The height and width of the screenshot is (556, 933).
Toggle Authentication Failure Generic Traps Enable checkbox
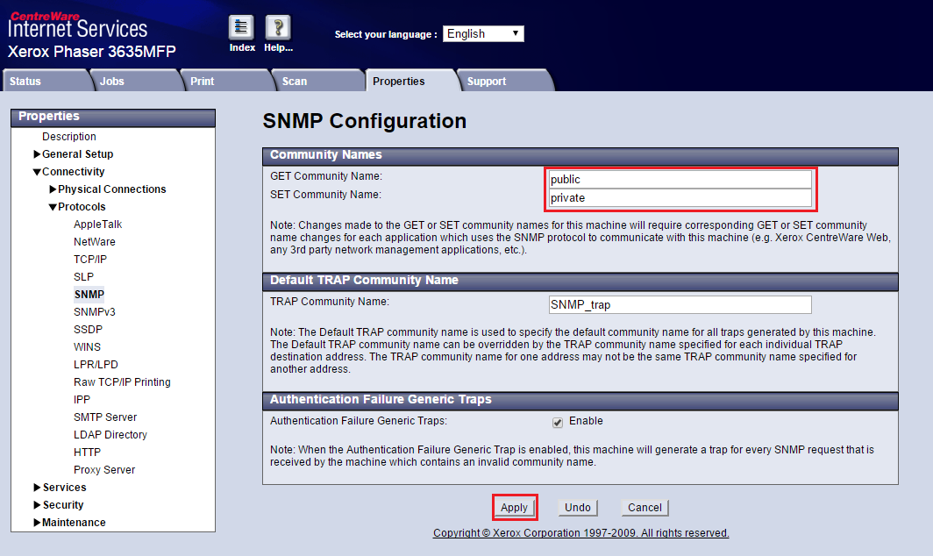point(558,422)
